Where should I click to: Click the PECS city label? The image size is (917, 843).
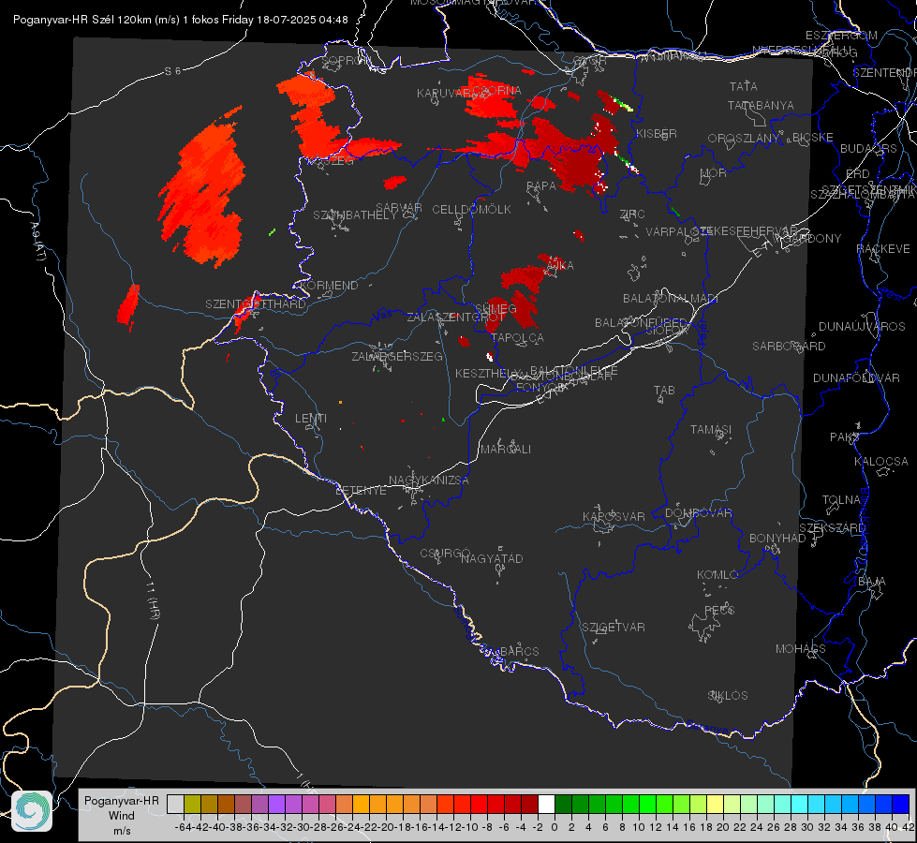[x=718, y=610]
